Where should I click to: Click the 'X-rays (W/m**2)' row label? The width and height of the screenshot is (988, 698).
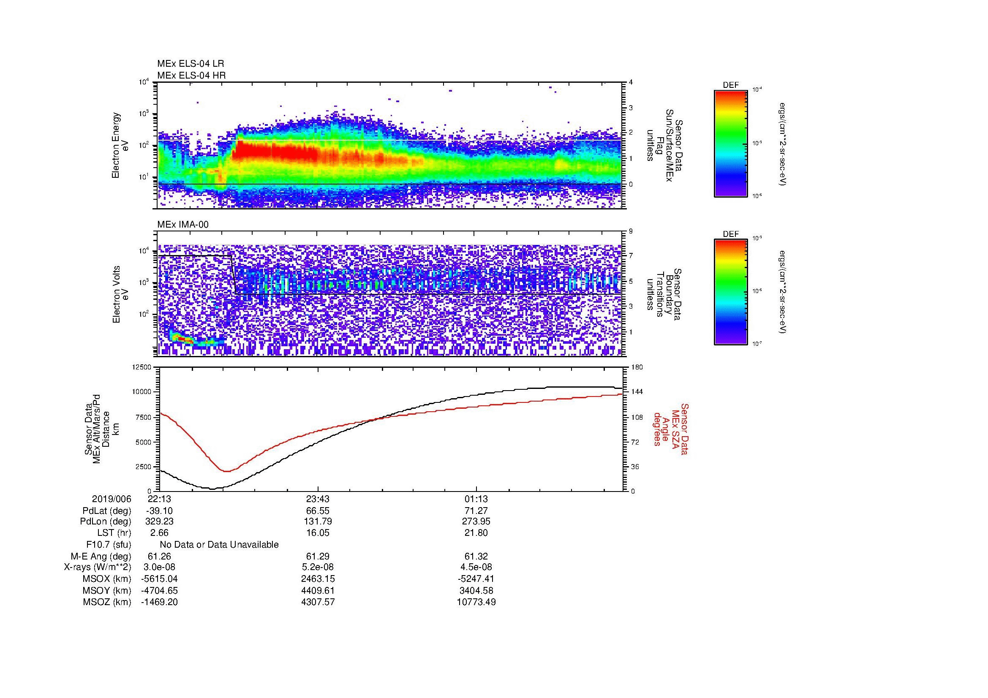coord(98,567)
